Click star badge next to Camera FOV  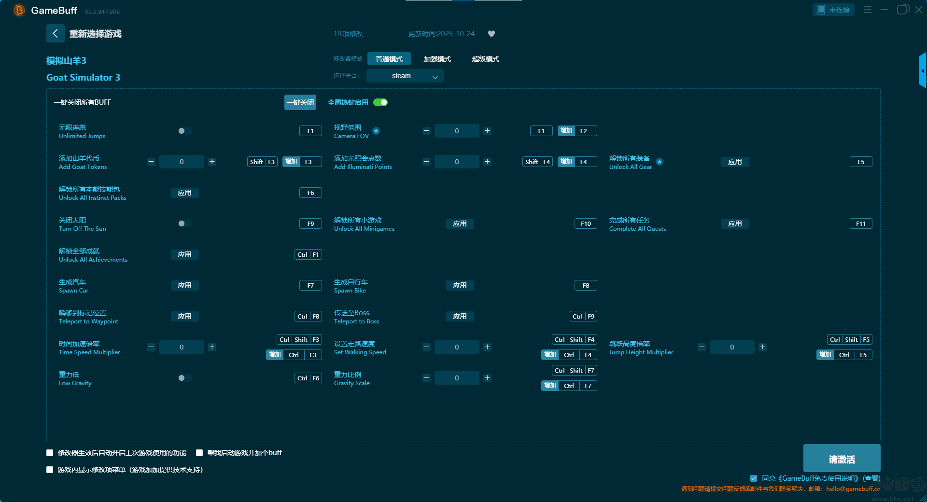[376, 131]
